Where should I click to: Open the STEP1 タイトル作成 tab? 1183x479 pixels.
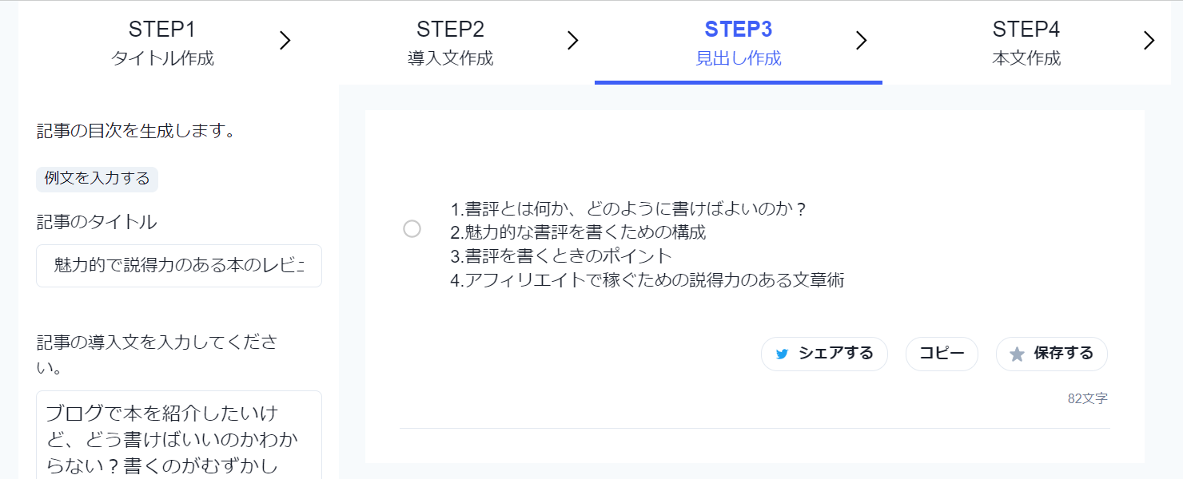click(x=162, y=43)
